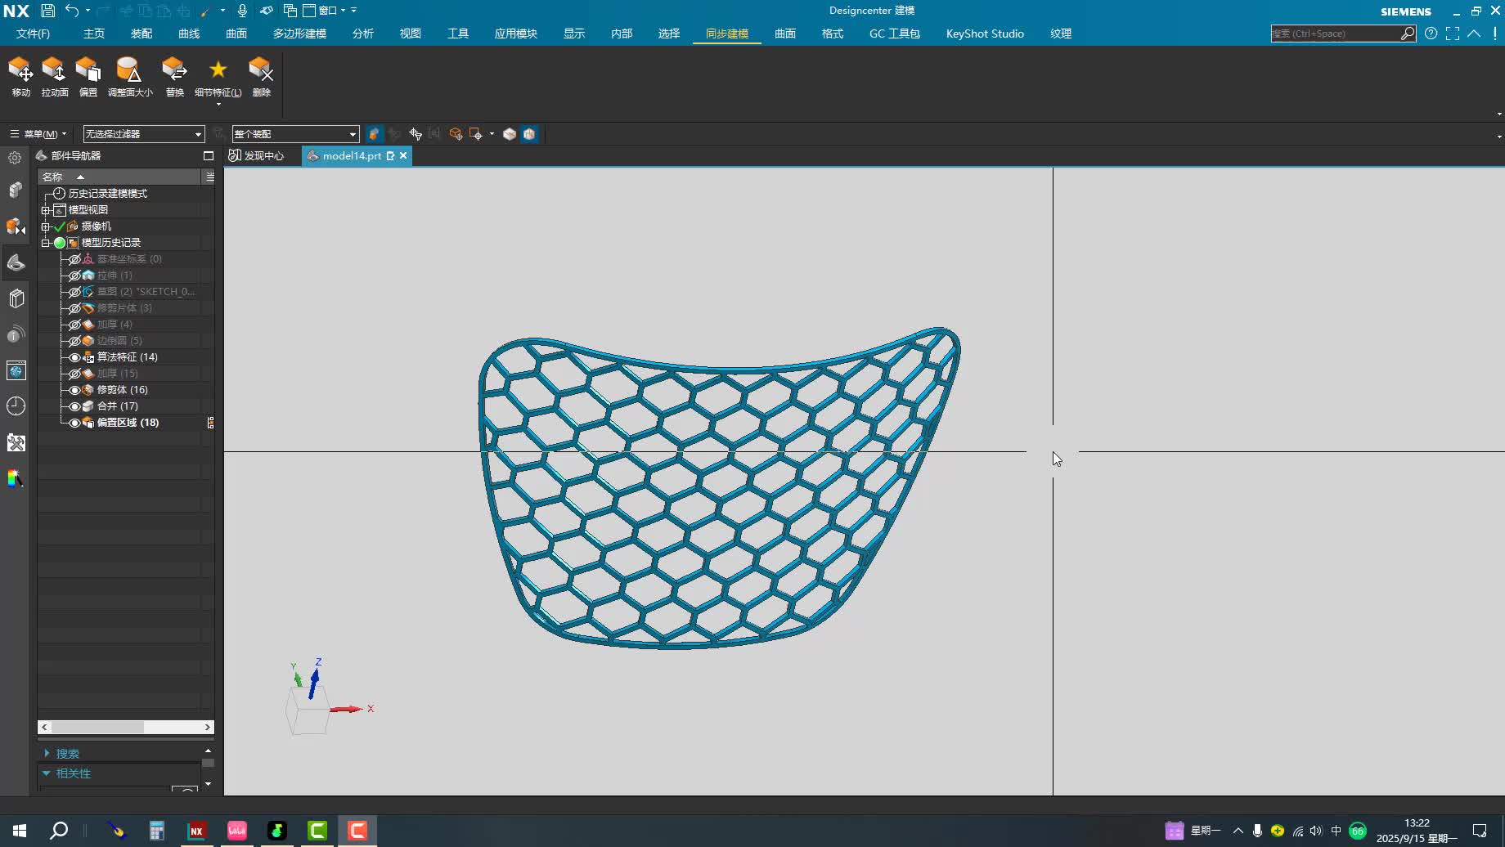Open the 文件(F) menu

[x=33, y=34]
